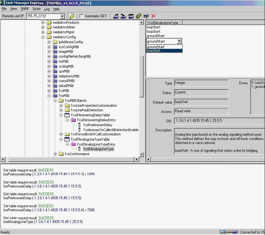The height and width of the screenshot is (235, 265).
Task: Click the voiceIfMIB module icon
Action: point(55,81)
